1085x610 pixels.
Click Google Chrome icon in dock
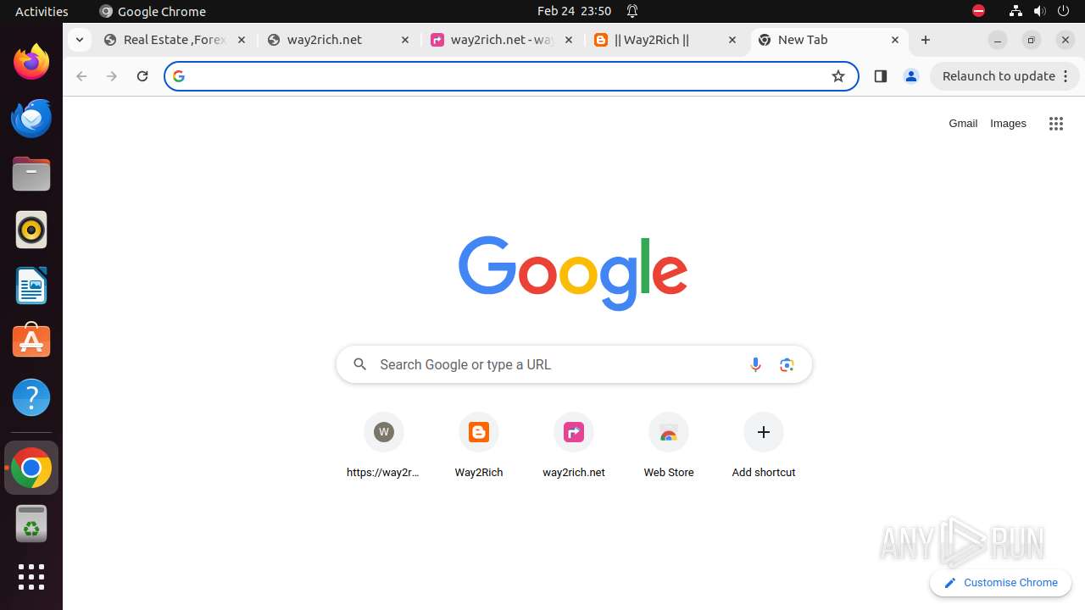31,468
